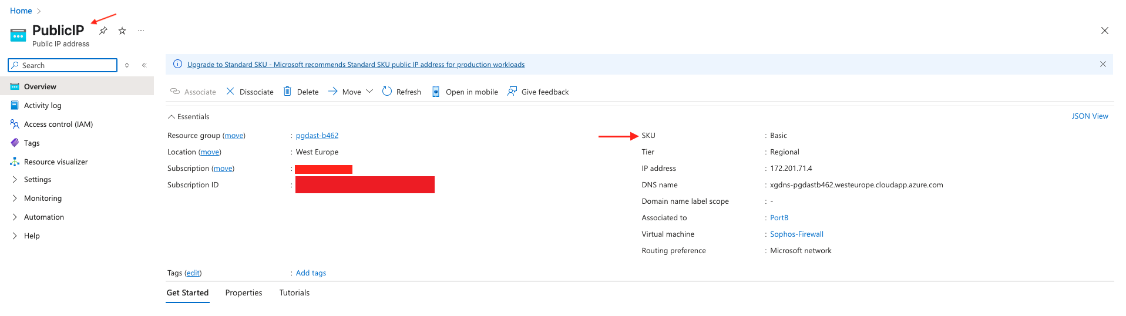
Task: Switch to the Properties tab
Action: tap(244, 293)
